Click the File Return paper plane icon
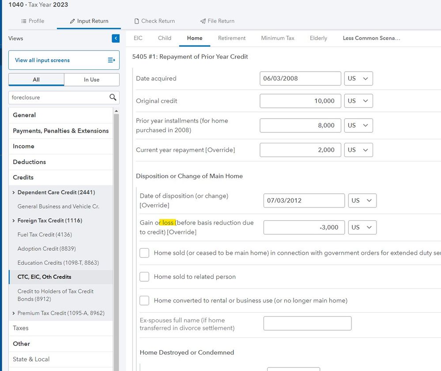Image resolution: width=441 pixels, height=371 pixels. [x=203, y=21]
